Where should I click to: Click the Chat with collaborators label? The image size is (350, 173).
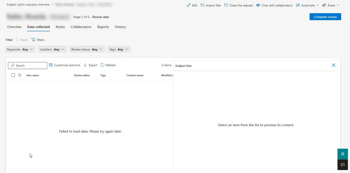tap(277, 5)
